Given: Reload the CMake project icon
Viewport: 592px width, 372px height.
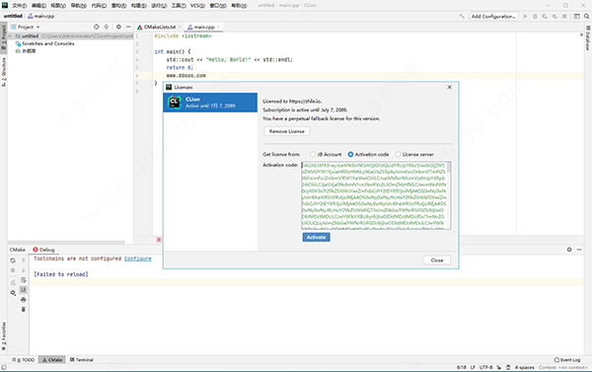Looking at the screenshot, I should (13, 260).
